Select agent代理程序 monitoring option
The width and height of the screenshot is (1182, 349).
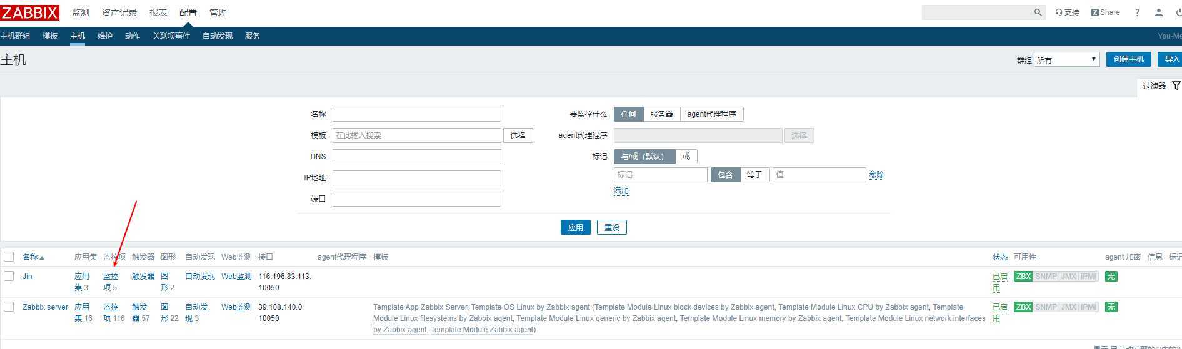(711, 114)
